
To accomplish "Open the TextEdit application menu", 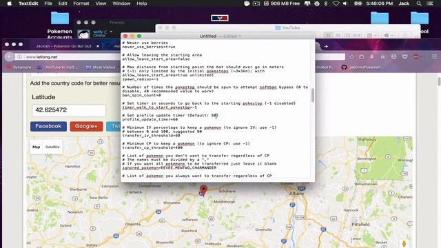I will click(x=28, y=3).
